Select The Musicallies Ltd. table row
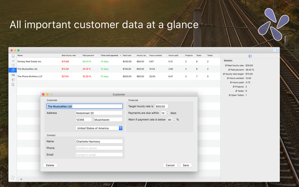The image size is (299, 187). (118, 69)
